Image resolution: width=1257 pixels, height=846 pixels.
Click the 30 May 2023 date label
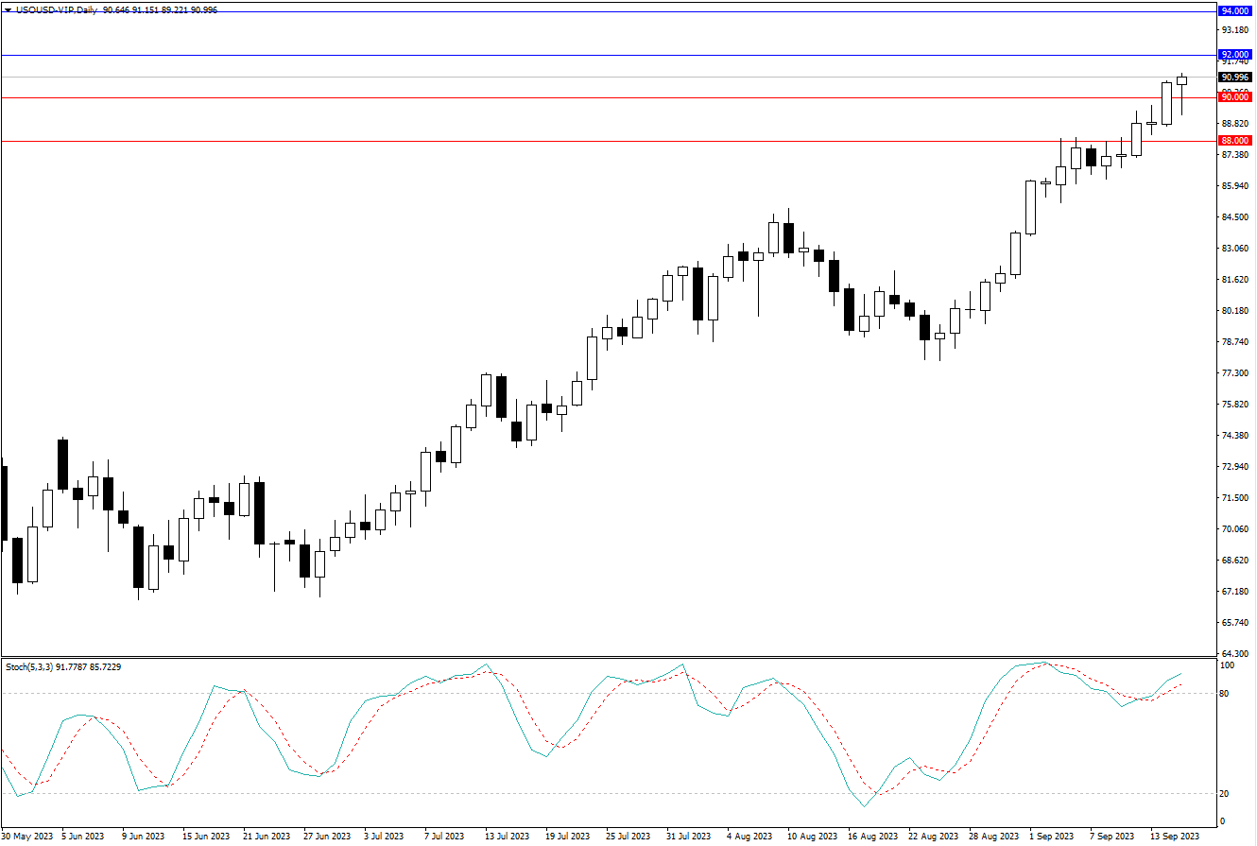pyautogui.click(x=26, y=837)
